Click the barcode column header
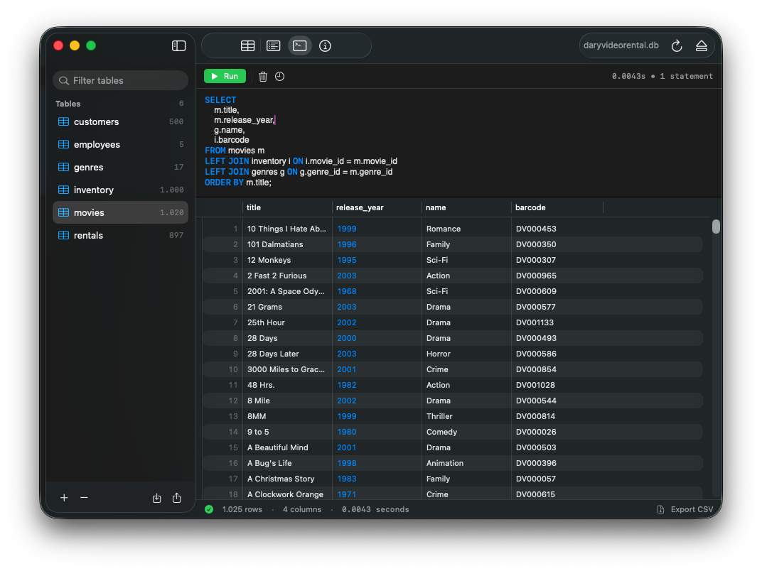This screenshot has width=762, height=571. 557,207
